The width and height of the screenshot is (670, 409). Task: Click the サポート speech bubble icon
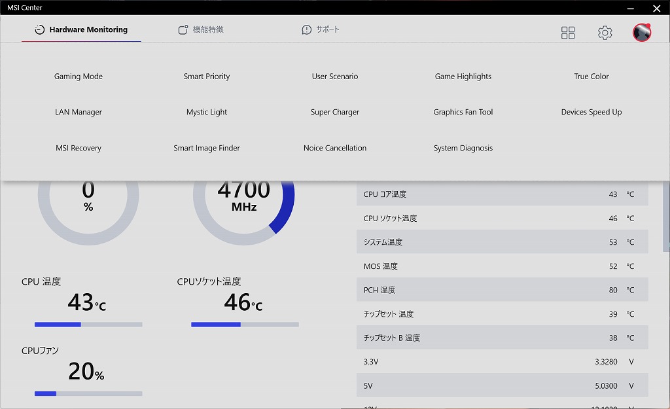306,29
